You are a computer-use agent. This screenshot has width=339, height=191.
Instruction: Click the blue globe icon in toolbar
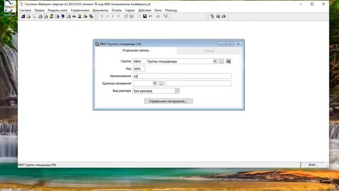(x=63, y=16)
